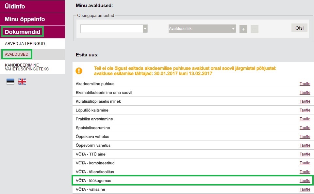Switch language using the Estonian flag icon
Screen dimensions: 314x194
point(10,82)
